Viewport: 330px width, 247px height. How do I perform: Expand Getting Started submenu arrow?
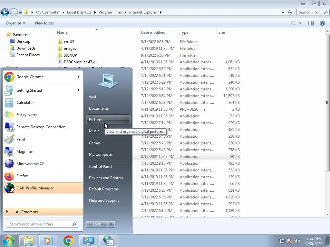click(x=79, y=90)
